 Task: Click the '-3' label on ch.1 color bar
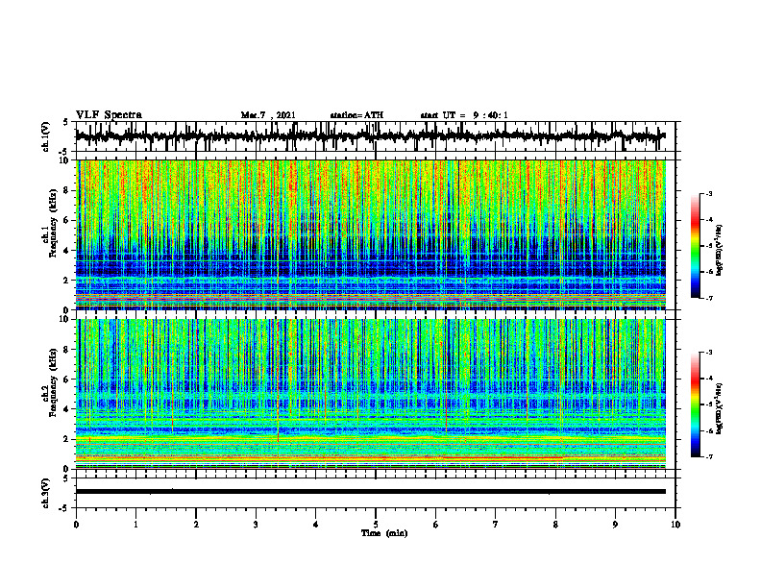(708, 194)
